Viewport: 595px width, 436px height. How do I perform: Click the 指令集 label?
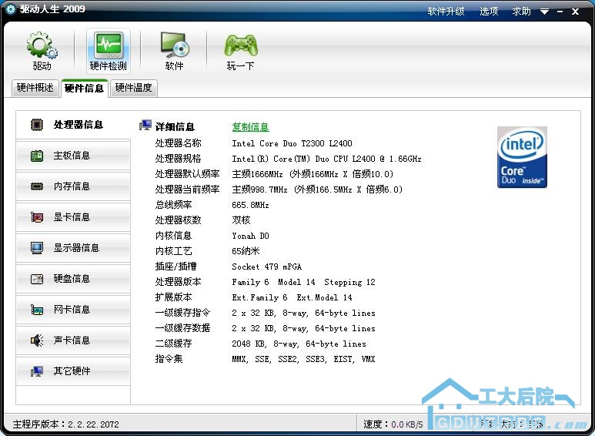(169, 359)
